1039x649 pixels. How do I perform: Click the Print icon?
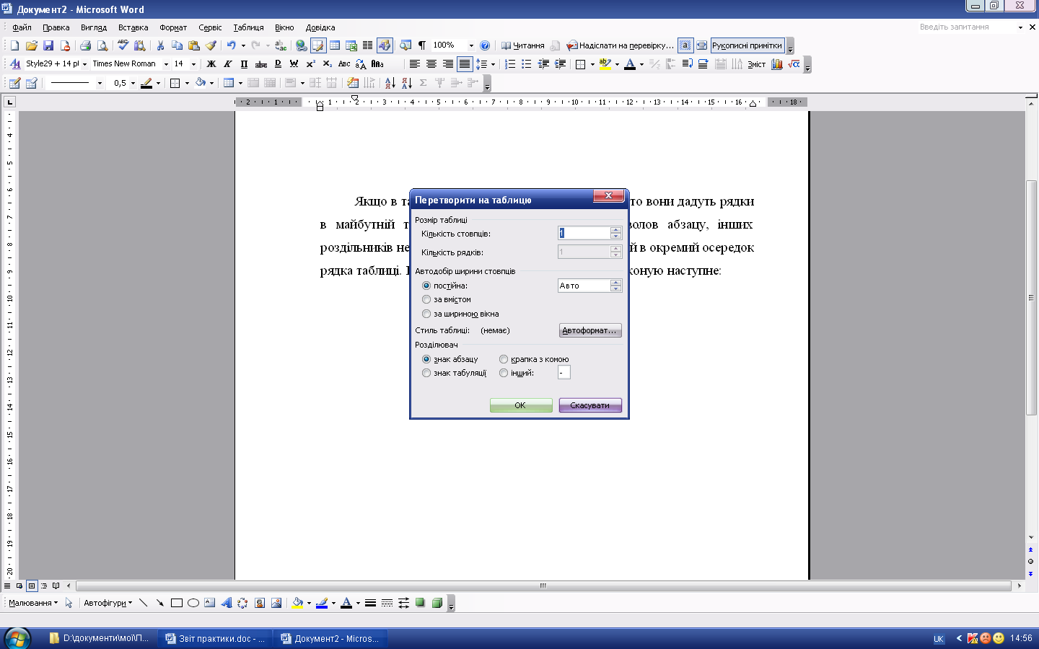(85, 45)
